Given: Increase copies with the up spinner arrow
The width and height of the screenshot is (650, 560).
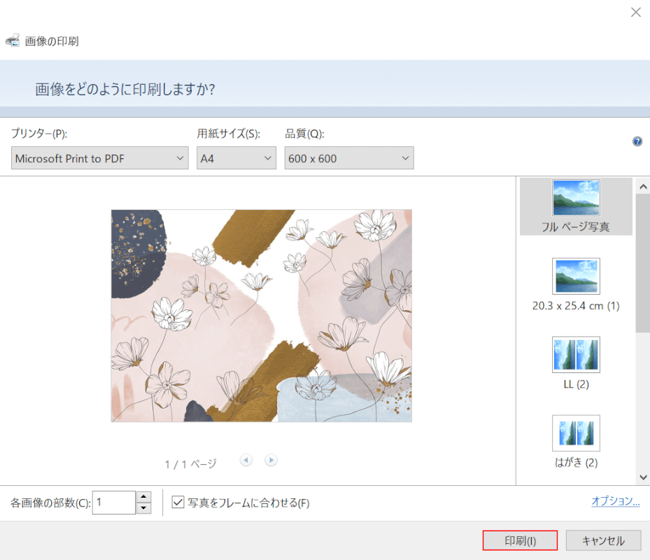Looking at the screenshot, I should pyautogui.click(x=143, y=496).
